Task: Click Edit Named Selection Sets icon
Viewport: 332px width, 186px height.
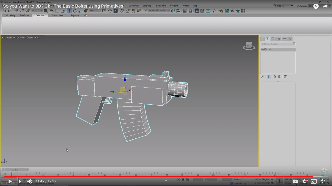Action: coord(146,11)
